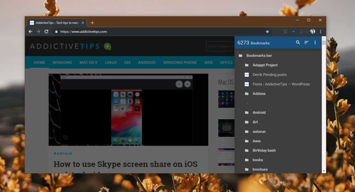Open the Skype screen share article thumbnail
Viewport: 355px width, 192px height.
coord(128,110)
